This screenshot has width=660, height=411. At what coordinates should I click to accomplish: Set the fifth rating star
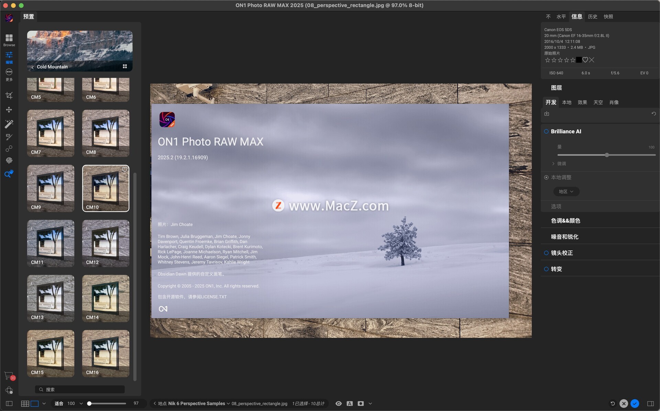[573, 60]
